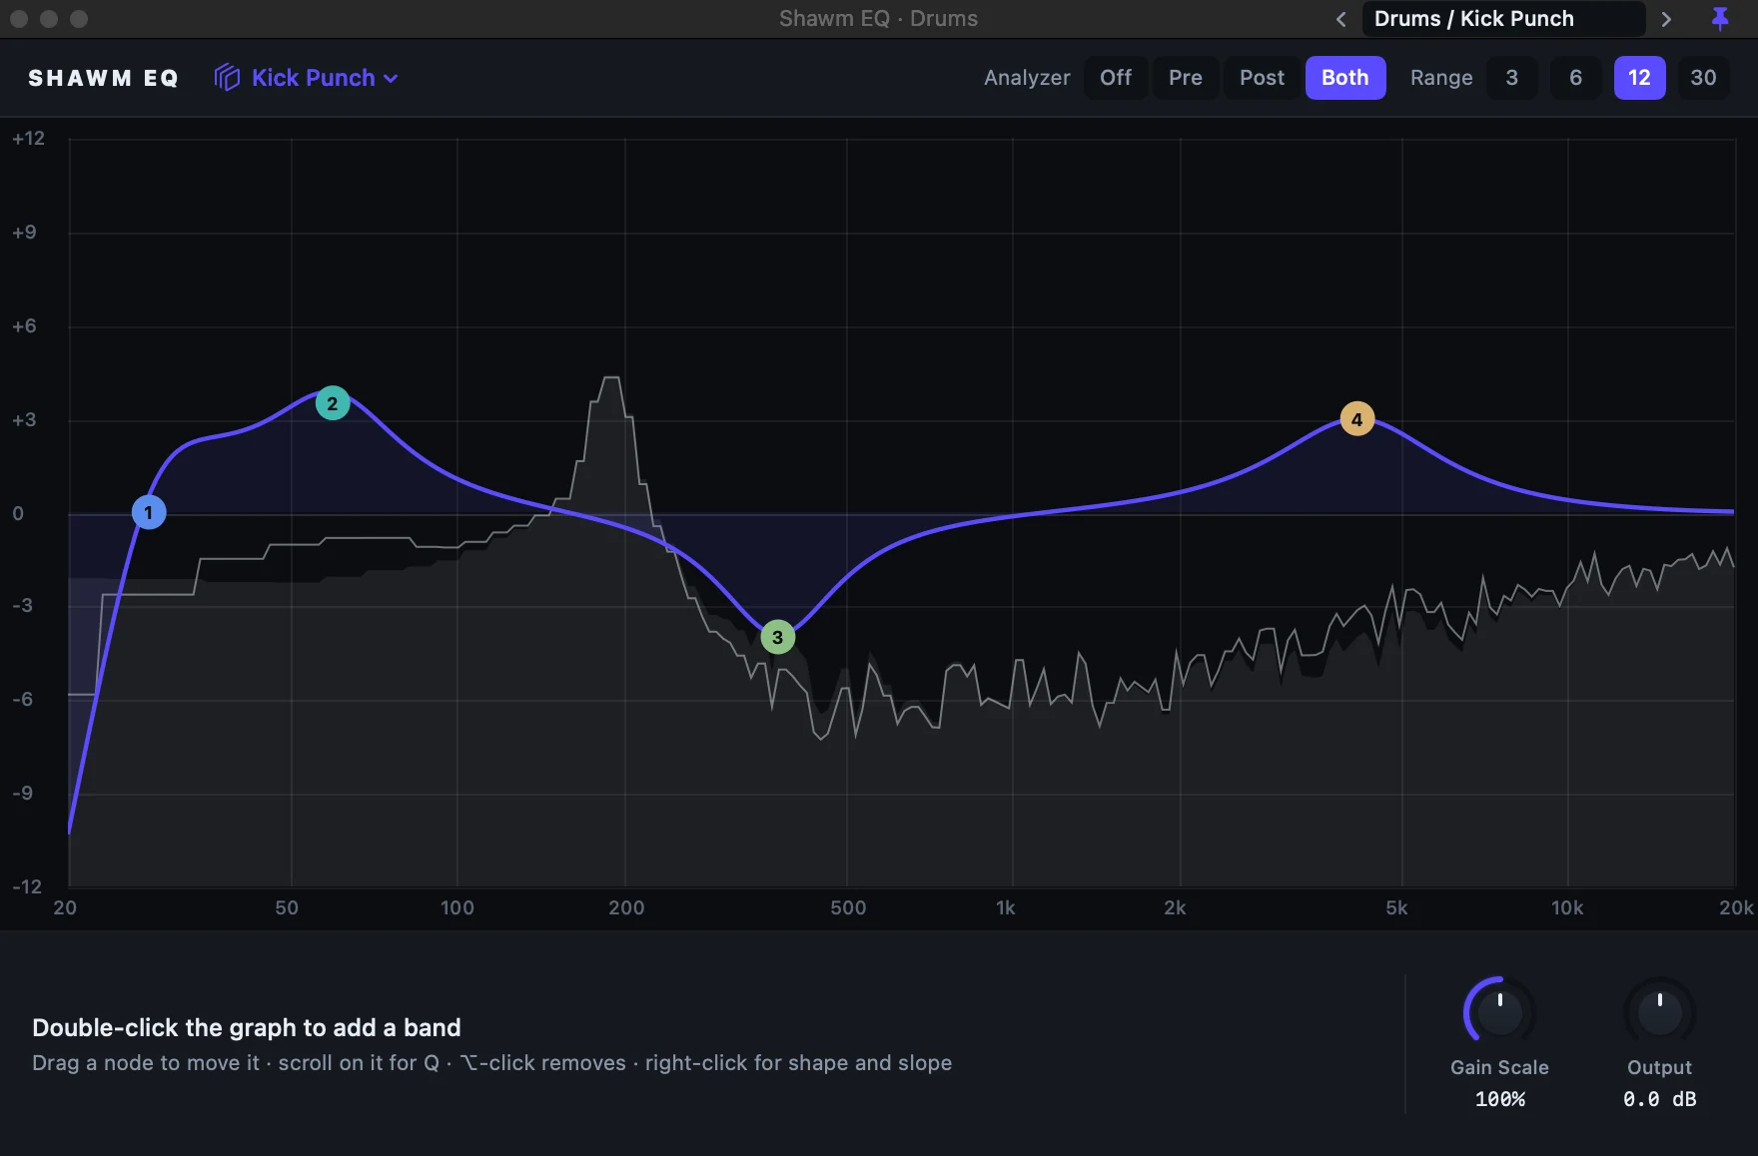Click the -6 dB axis label
This screenshot has width=1758, height=1156.
point(22,700)
